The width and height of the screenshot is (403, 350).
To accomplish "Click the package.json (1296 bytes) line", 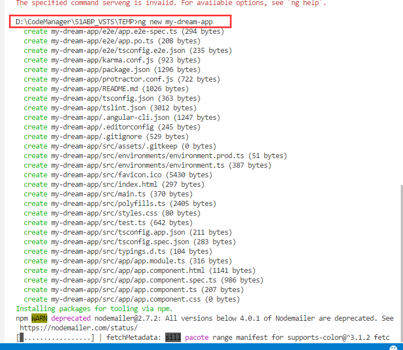I will [x=112, y=69].
